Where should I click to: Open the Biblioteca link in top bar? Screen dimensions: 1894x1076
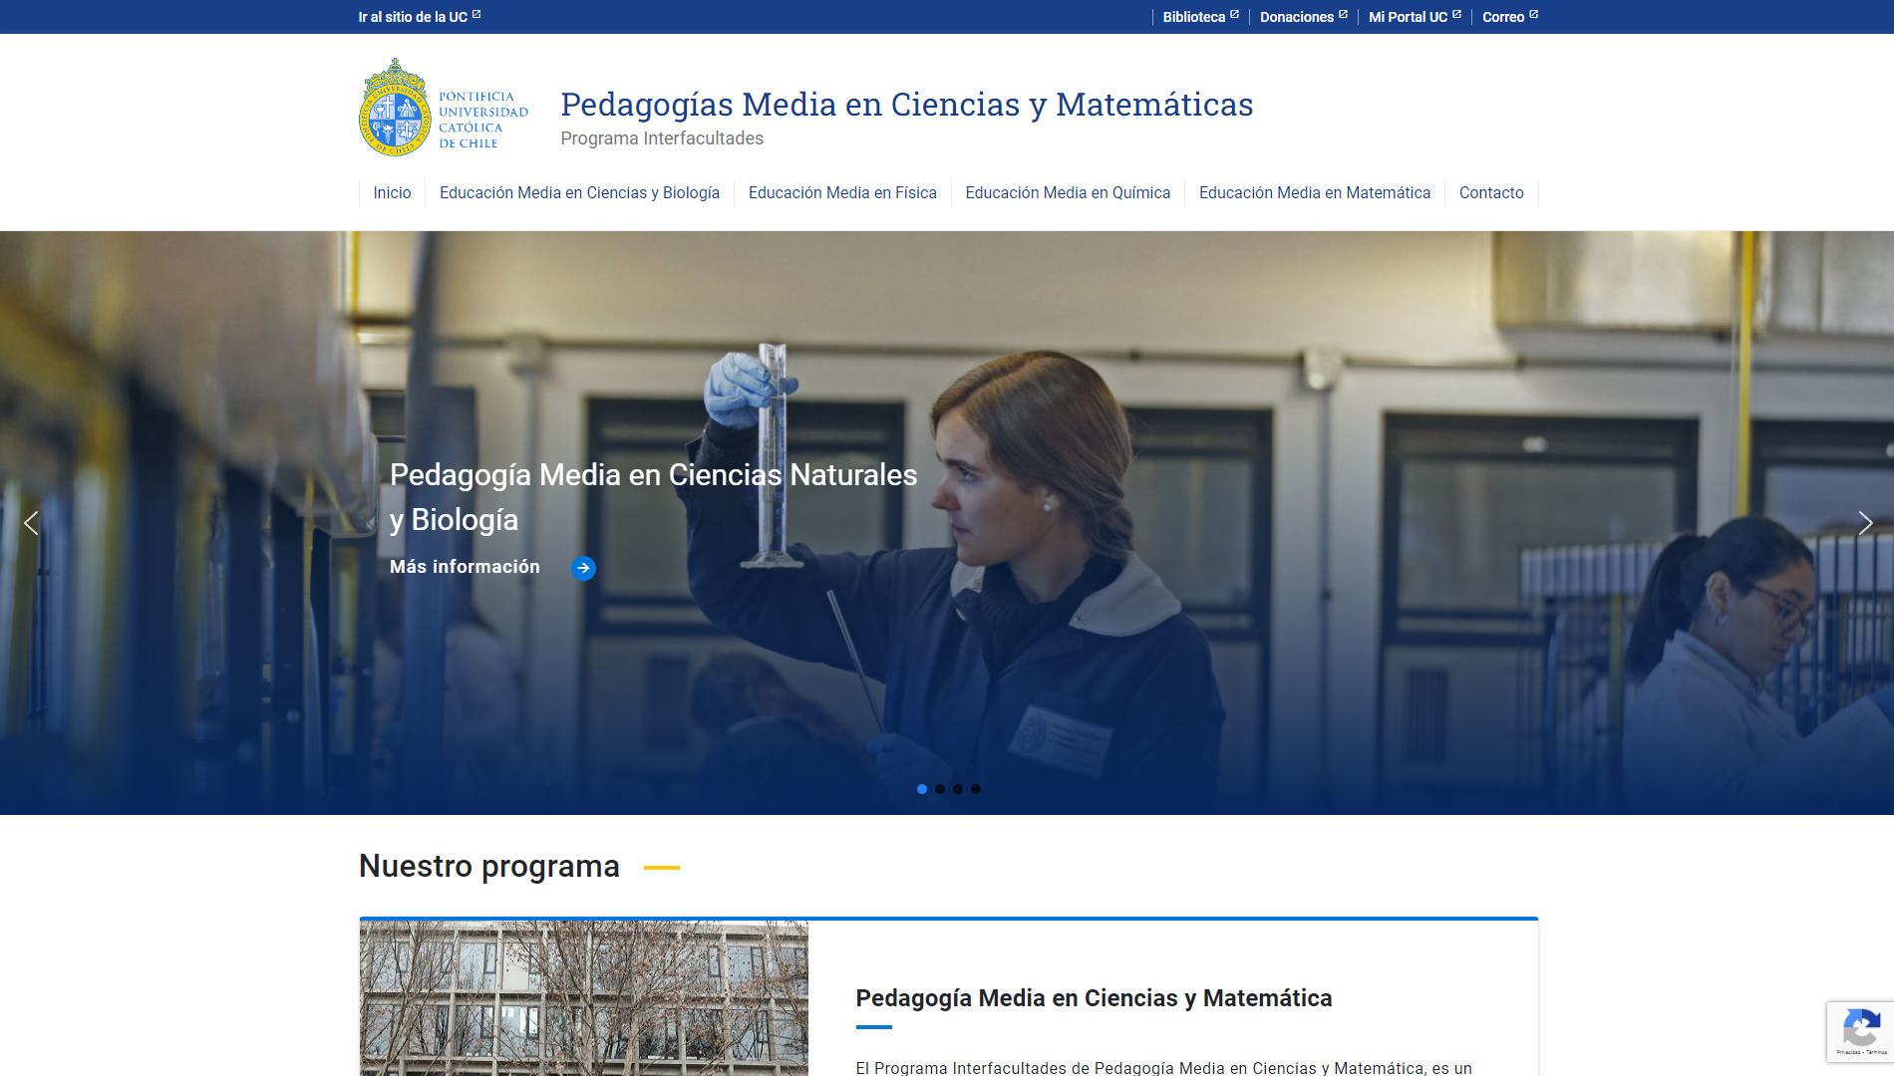tap(1200, 17)
